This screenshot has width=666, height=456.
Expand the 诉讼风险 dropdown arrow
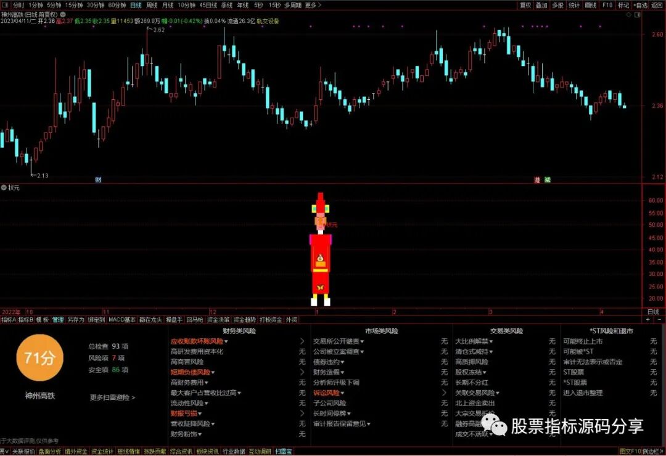(342, 394)
